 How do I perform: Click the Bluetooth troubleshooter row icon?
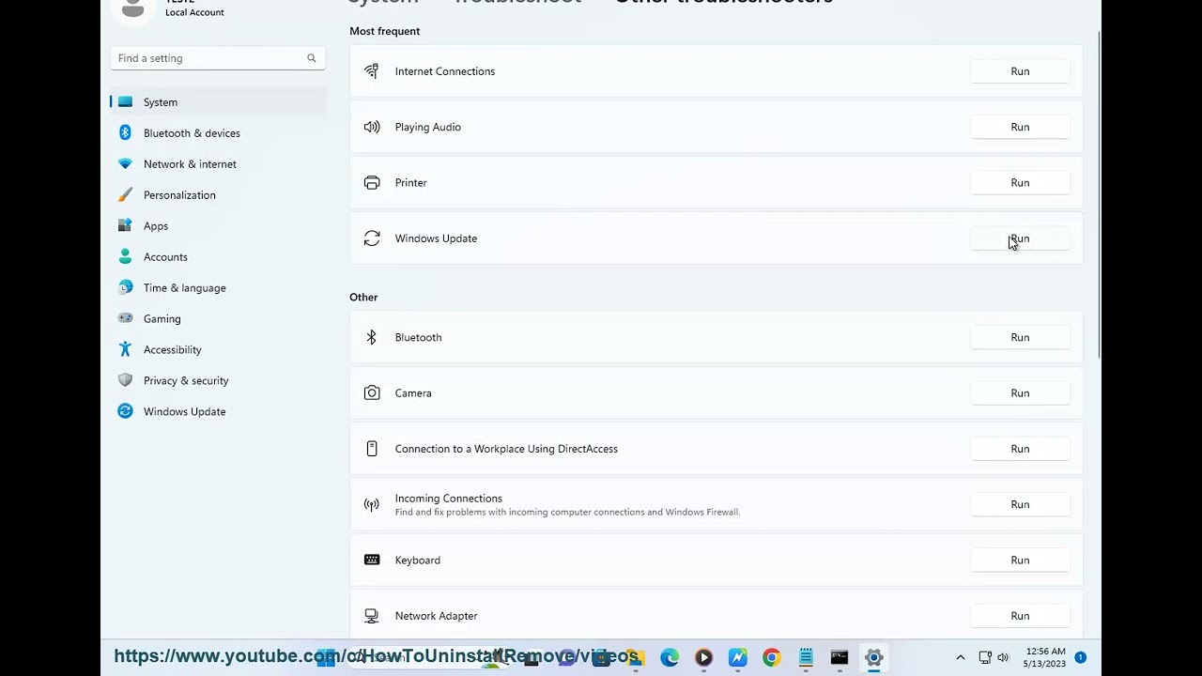(x=372, y=337)
